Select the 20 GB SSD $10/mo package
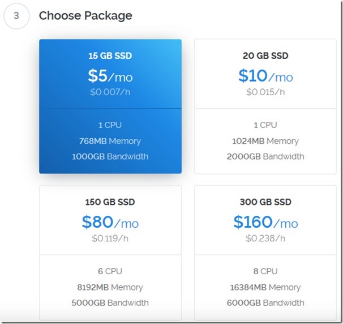The width and height of the screenshot is (343, 324). tap(265, 106)
